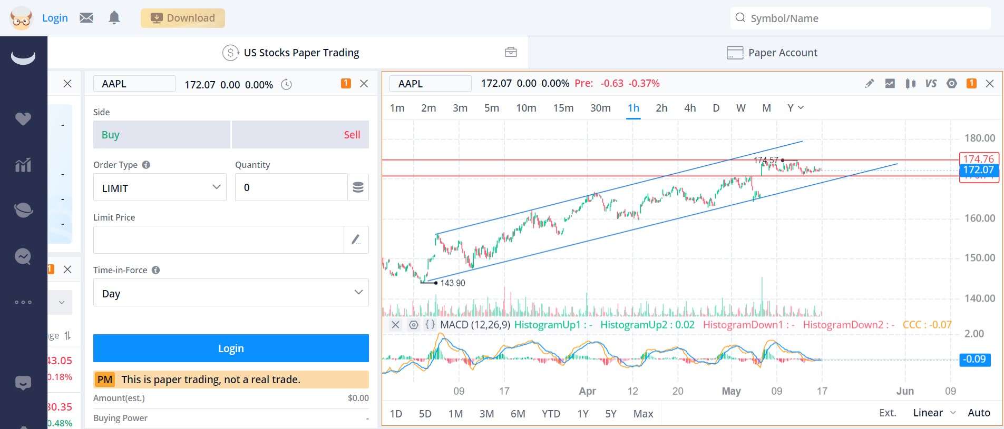
Task: Set chart range to 3M
Action: click(x=486, y=414)
